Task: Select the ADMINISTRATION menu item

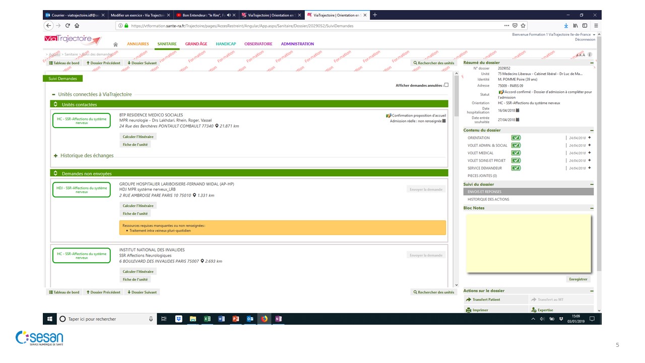Action: coord(297,44)
